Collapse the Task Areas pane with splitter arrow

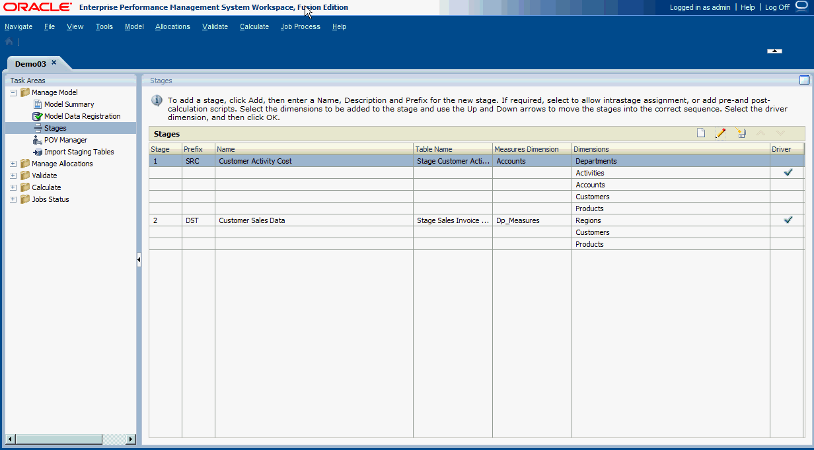(139, 260)
